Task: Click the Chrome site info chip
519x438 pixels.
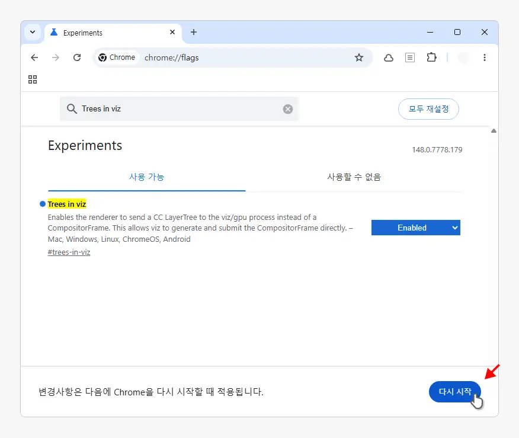Action: 117,57
